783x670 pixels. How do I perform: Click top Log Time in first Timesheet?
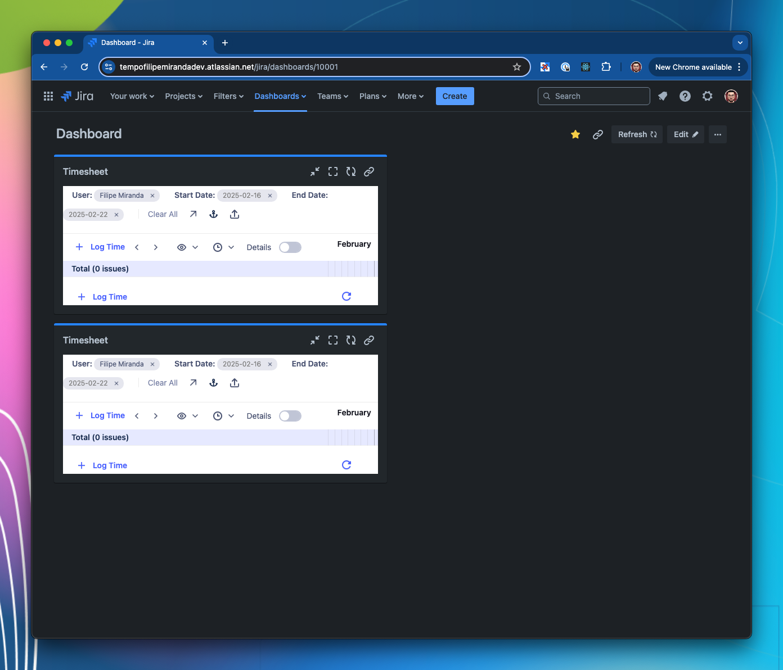(x=100, y=247)
